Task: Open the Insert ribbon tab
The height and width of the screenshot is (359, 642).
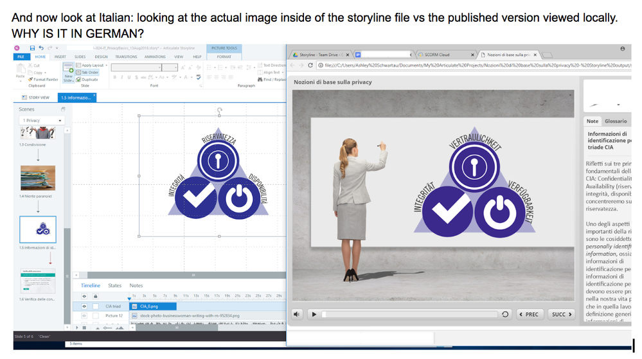Action: (x=60, y=57)
